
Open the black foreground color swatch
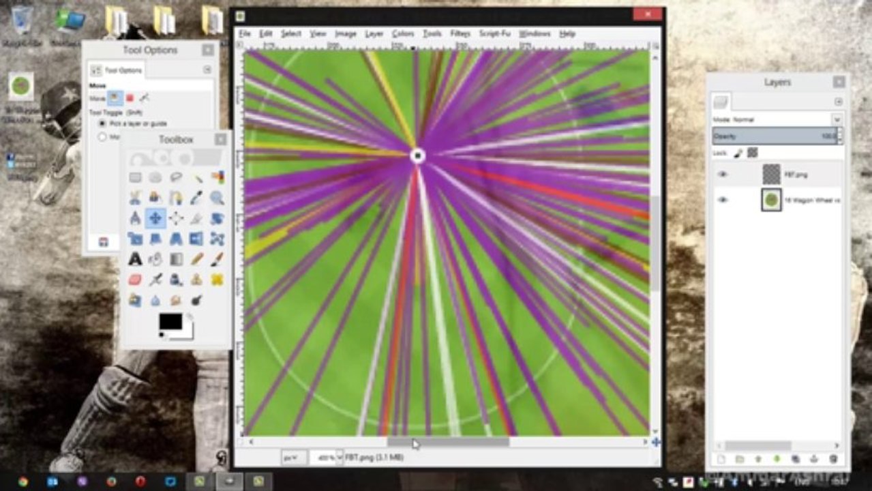(170, 321)
